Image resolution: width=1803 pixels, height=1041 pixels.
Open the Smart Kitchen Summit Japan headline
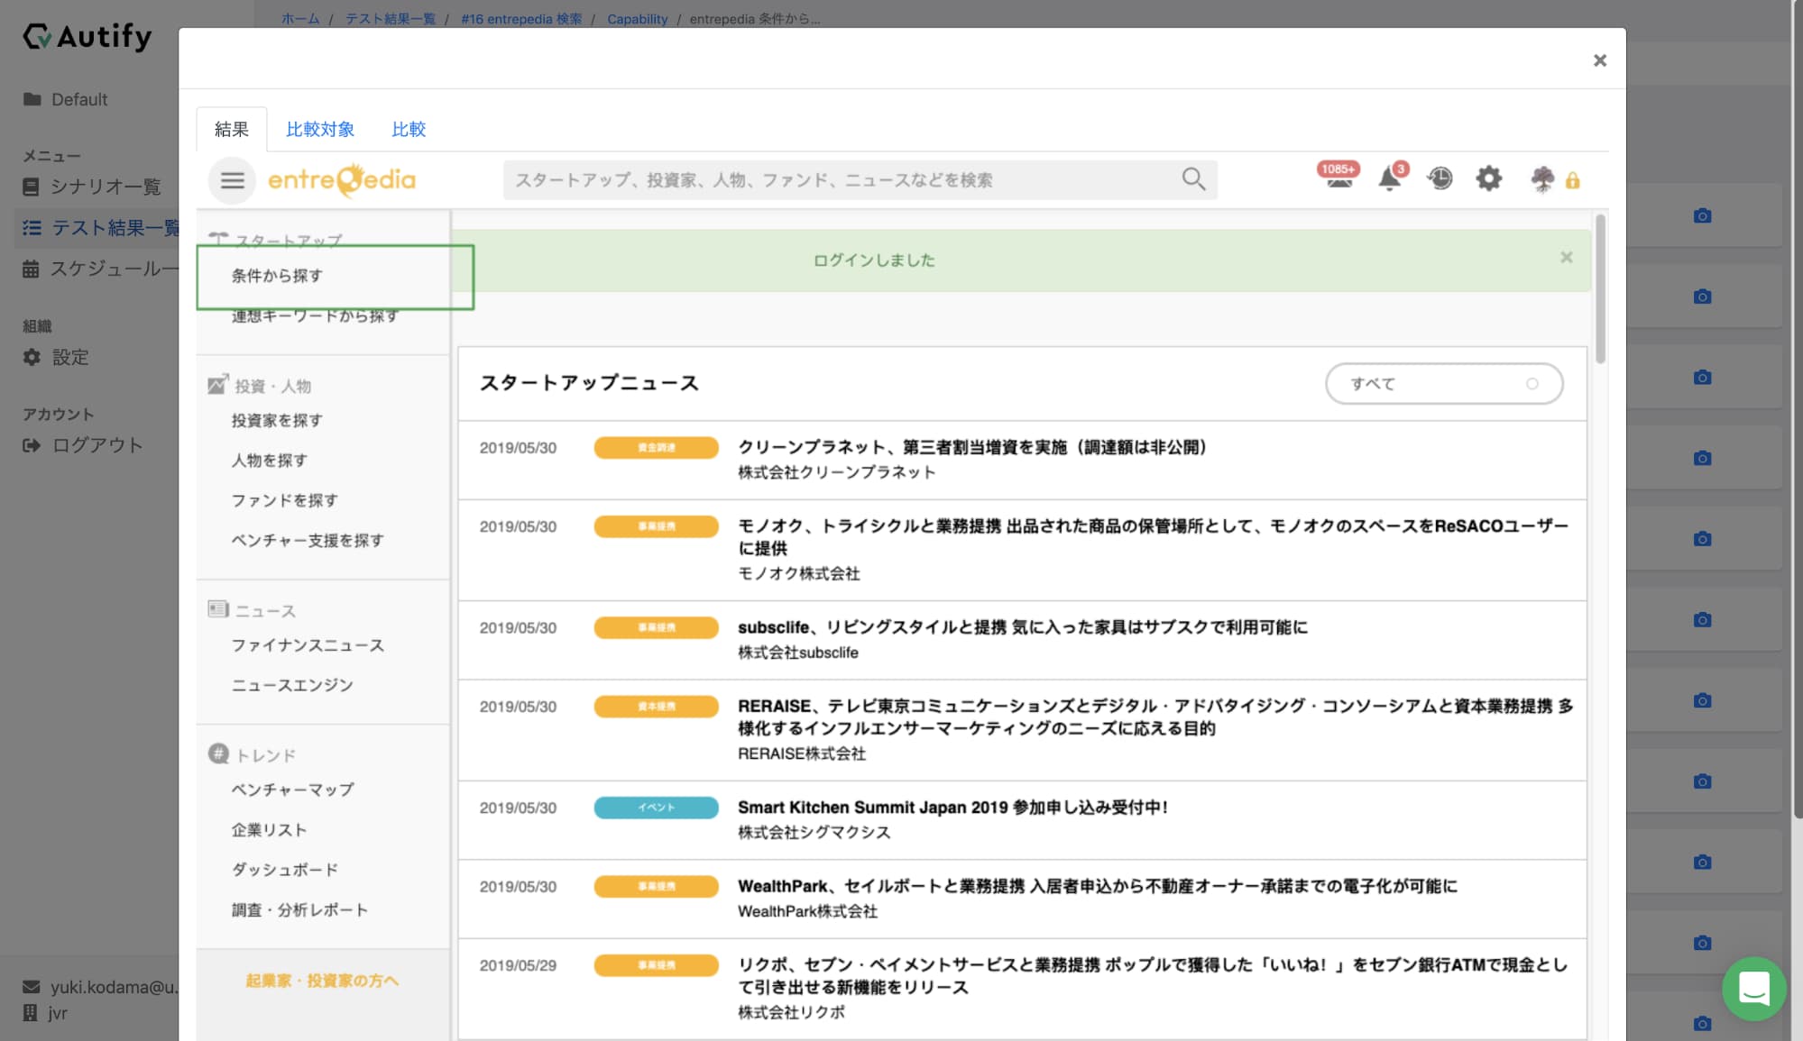point(952,808)
